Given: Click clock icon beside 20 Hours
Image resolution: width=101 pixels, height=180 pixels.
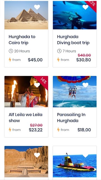Looking at the screenshot, I should pos(11,51).
